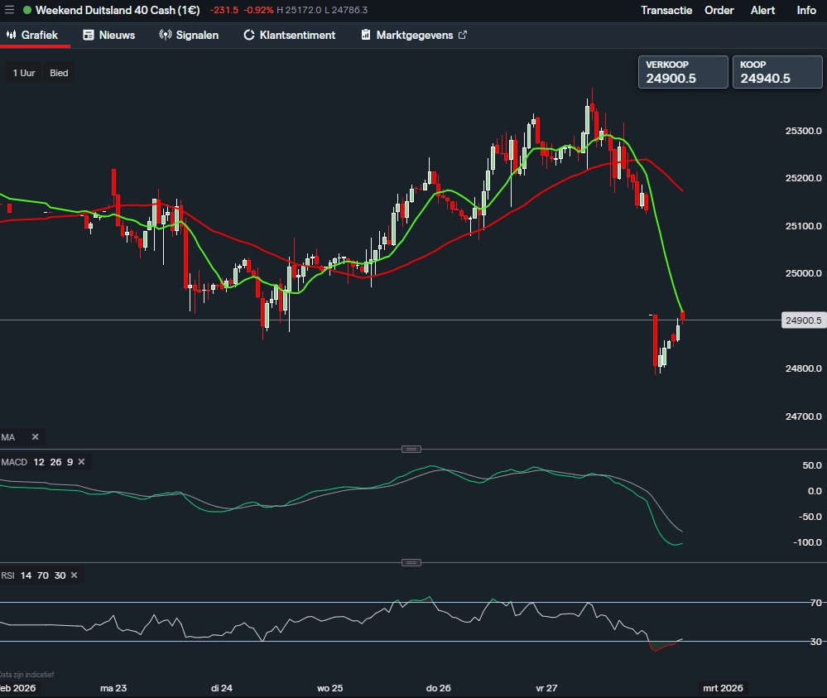Open the Nieuws tab
827x698 pixels.
109,36
